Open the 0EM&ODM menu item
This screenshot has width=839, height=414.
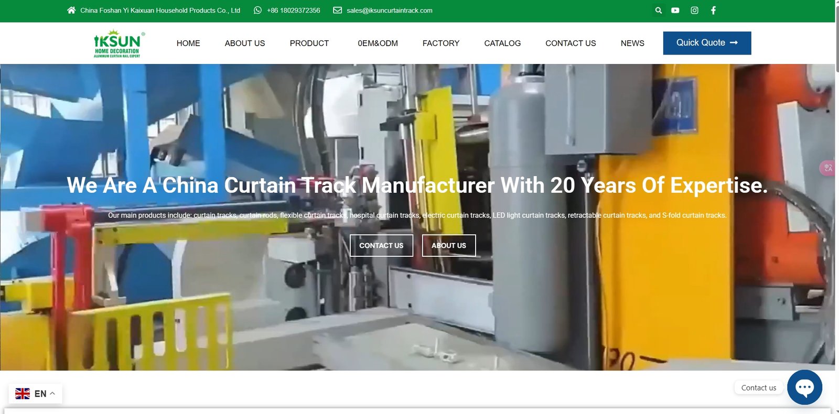coord(378,43)
